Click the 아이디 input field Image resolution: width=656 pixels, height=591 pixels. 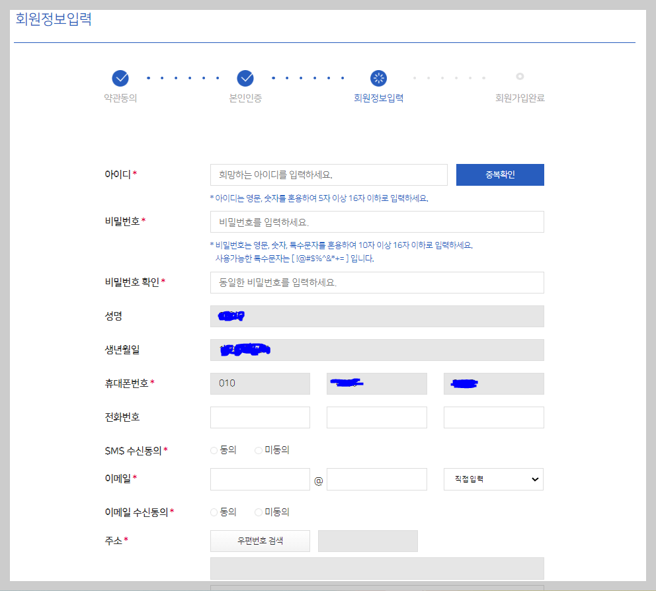click(329, 175)
